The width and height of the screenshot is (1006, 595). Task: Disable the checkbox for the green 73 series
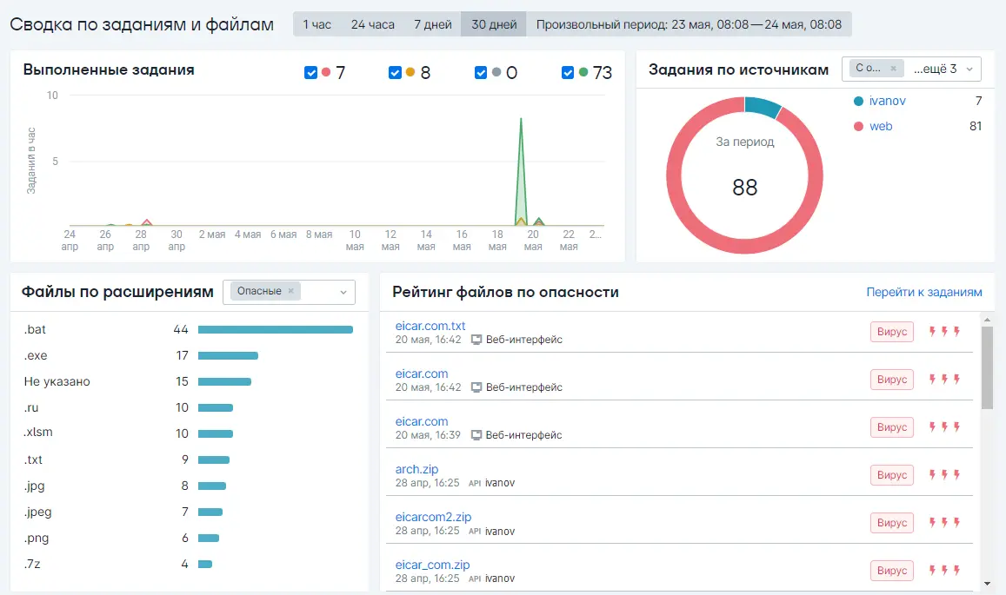(569, 73)
